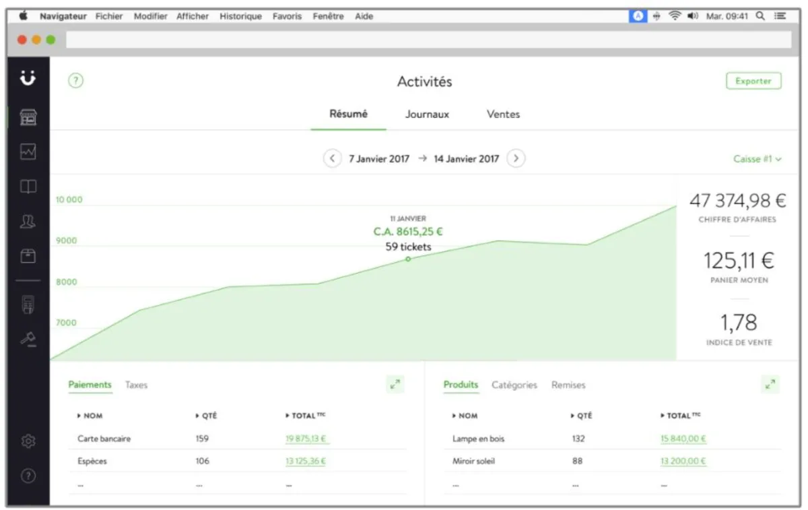
Task: Select the Taxes tab
Action: point(136,385)
